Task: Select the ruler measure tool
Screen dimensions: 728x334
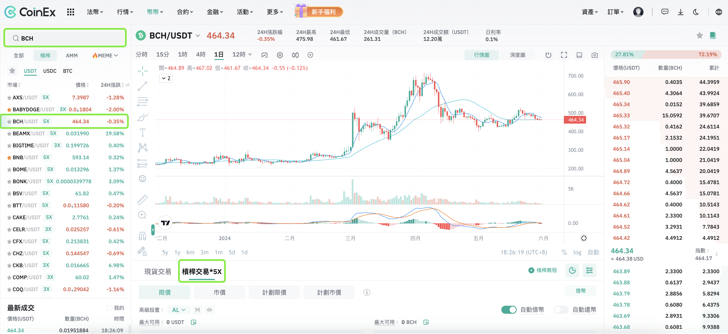Action: (142, 200)
